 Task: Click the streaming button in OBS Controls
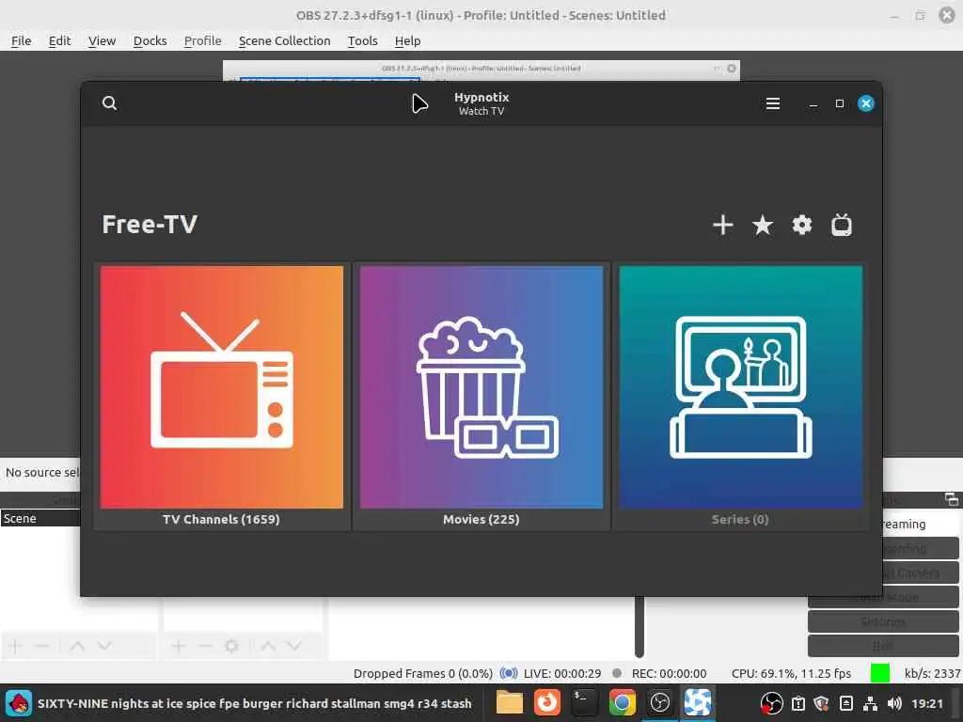tap(920, 524)
